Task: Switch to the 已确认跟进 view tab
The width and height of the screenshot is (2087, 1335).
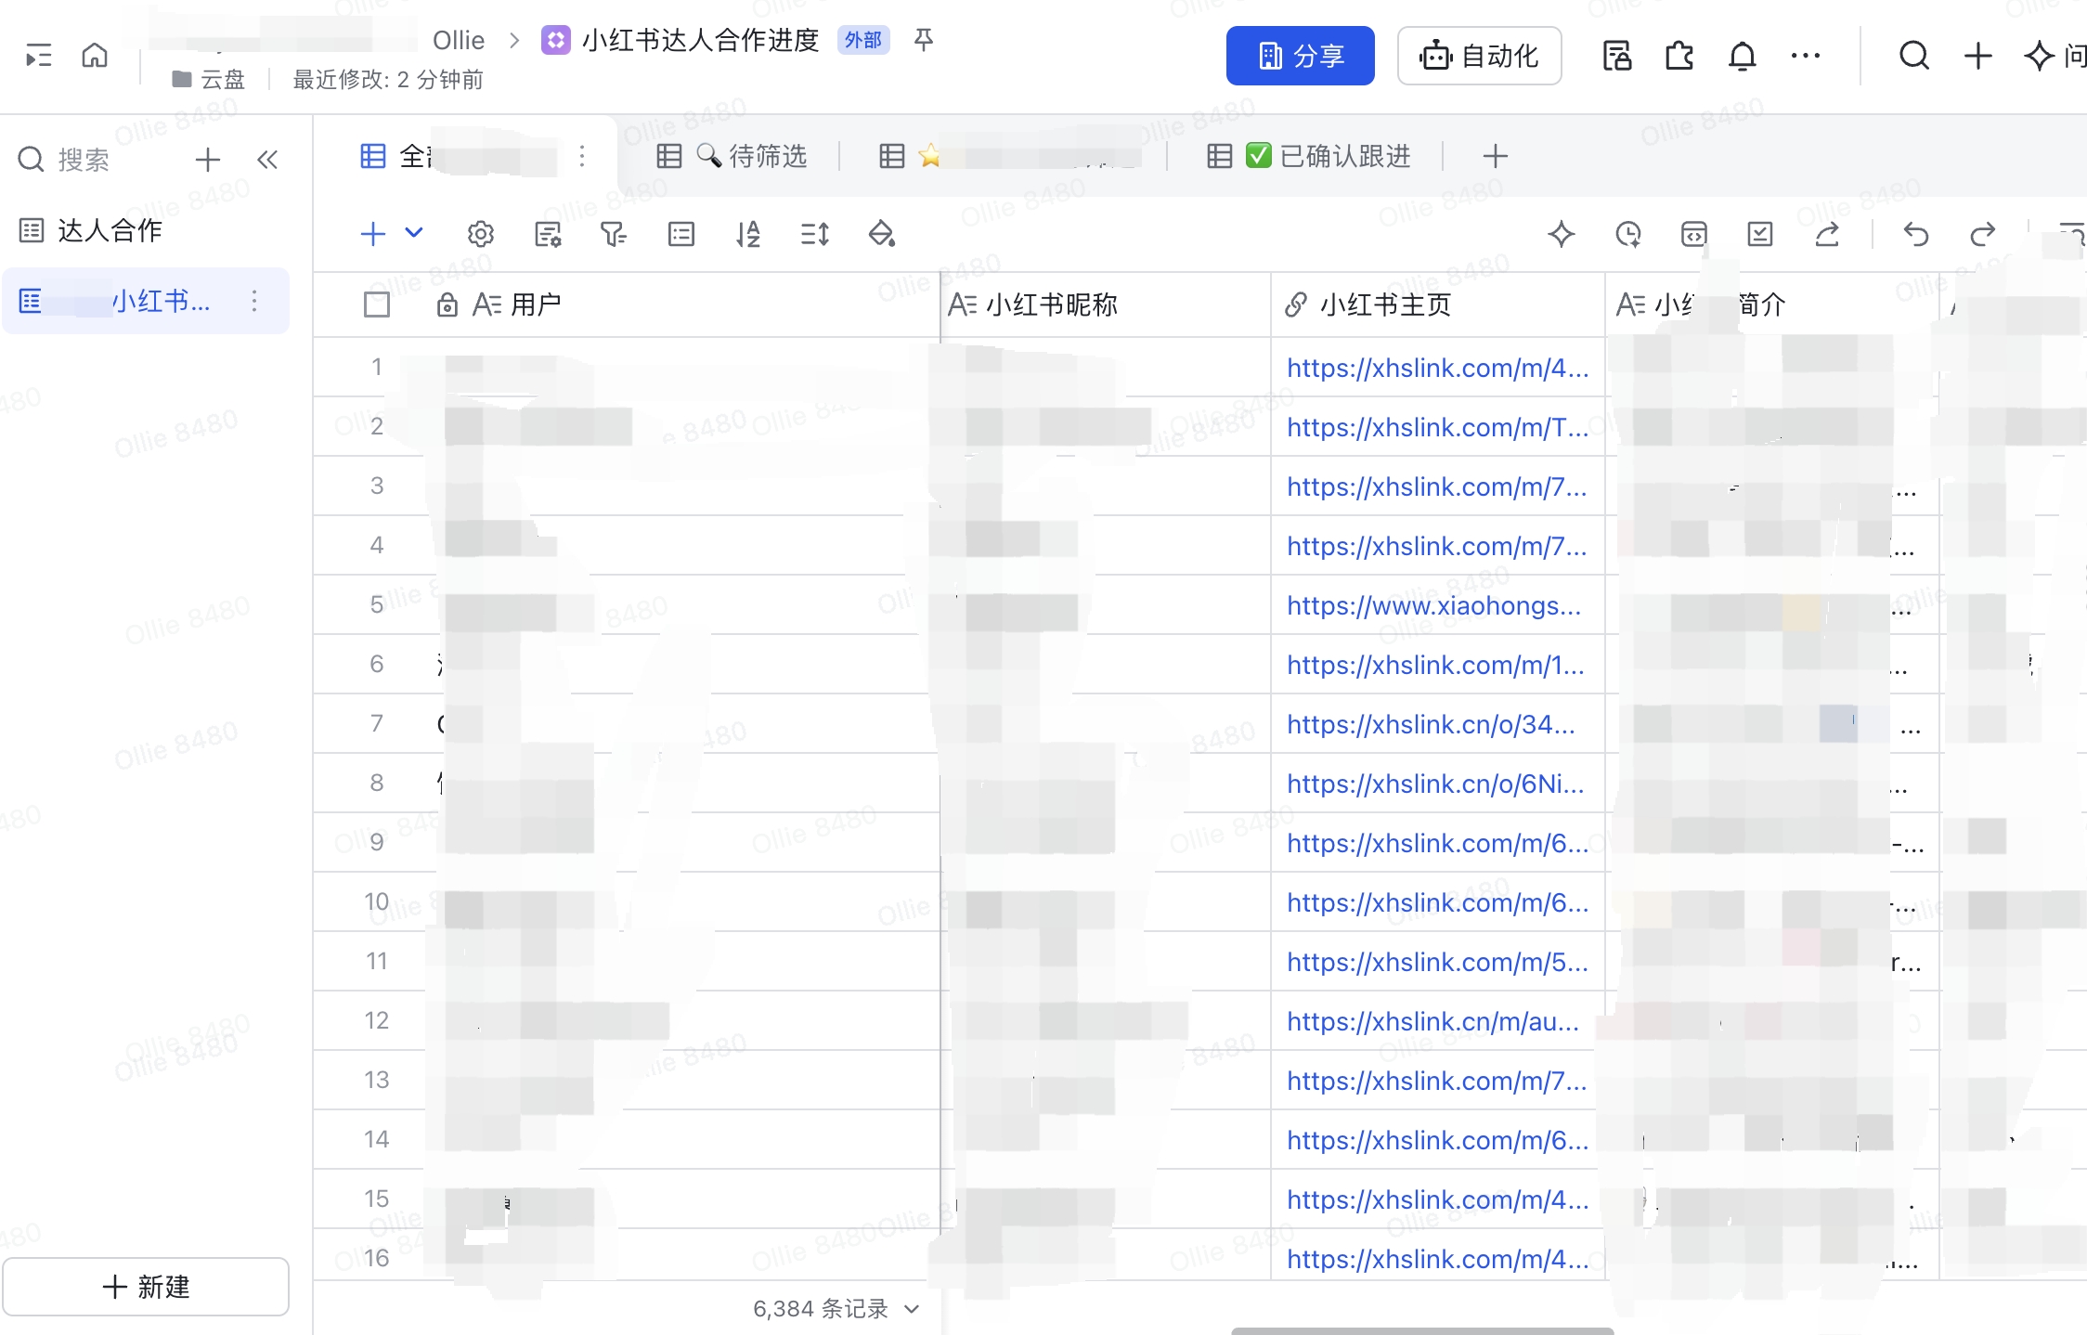Action: pyautogui.click(x=1309, y=156)
